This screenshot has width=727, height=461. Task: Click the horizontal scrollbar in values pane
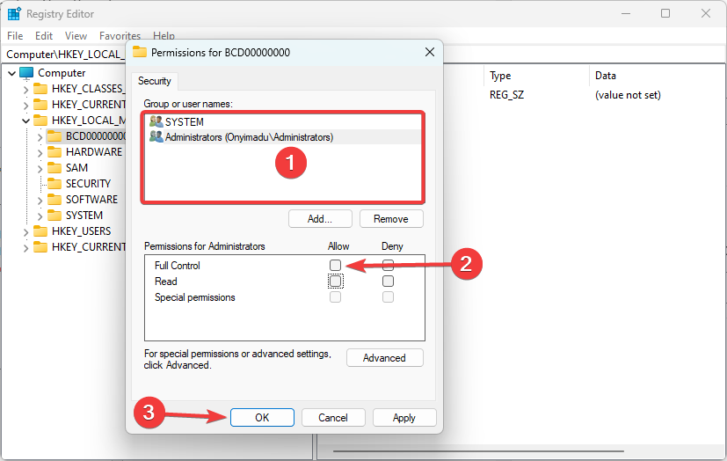click(x=478, y=450)
